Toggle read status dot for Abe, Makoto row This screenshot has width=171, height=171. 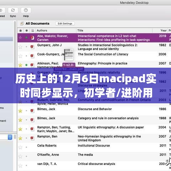(x=26, y=38)
